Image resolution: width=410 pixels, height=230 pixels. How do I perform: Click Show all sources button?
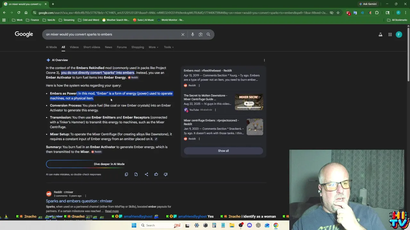[223, 151]
